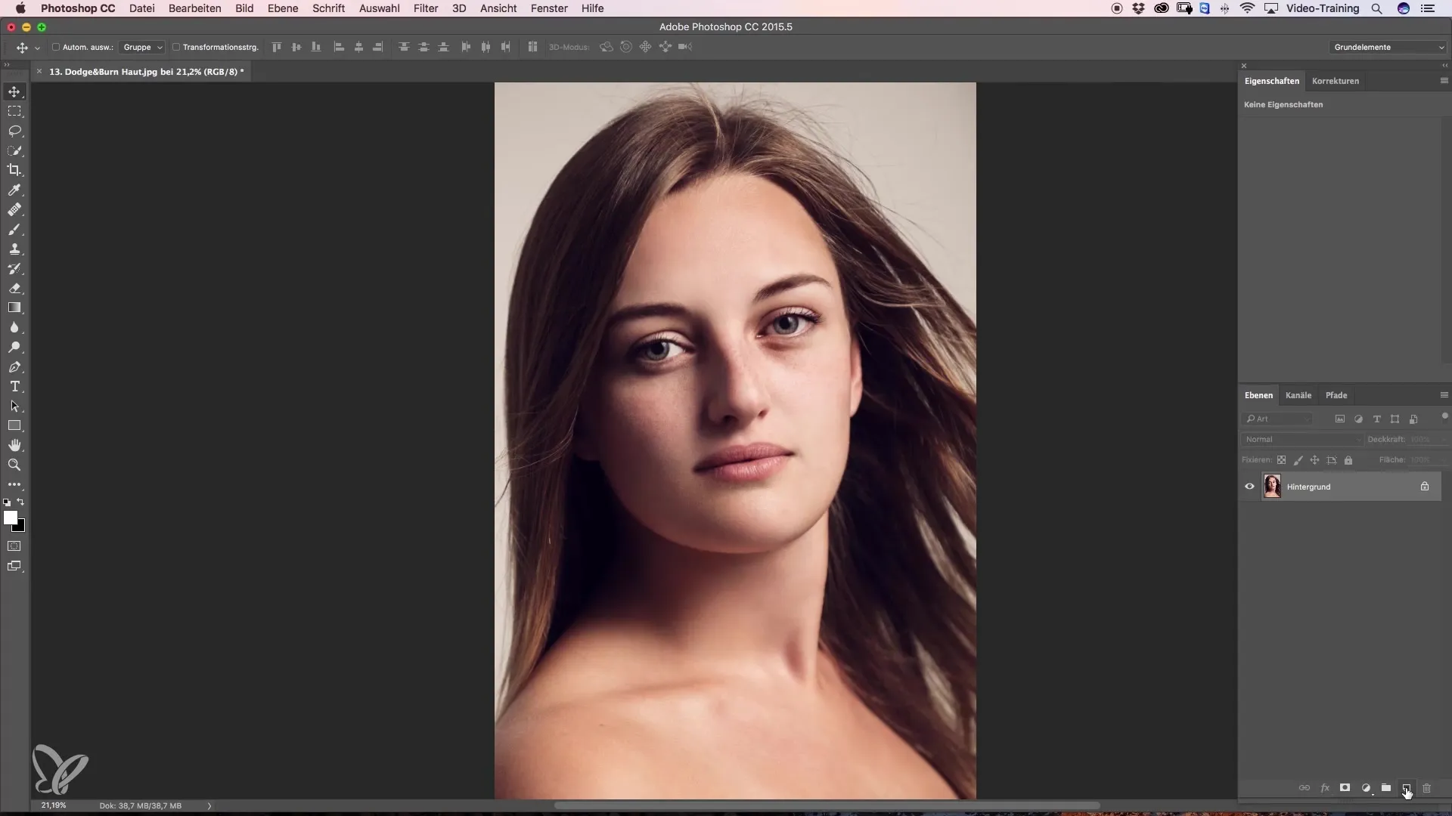Toggle lock image pixels brush icon
This screenshot has width=1452, height=816.
(x=1298, y=459)
